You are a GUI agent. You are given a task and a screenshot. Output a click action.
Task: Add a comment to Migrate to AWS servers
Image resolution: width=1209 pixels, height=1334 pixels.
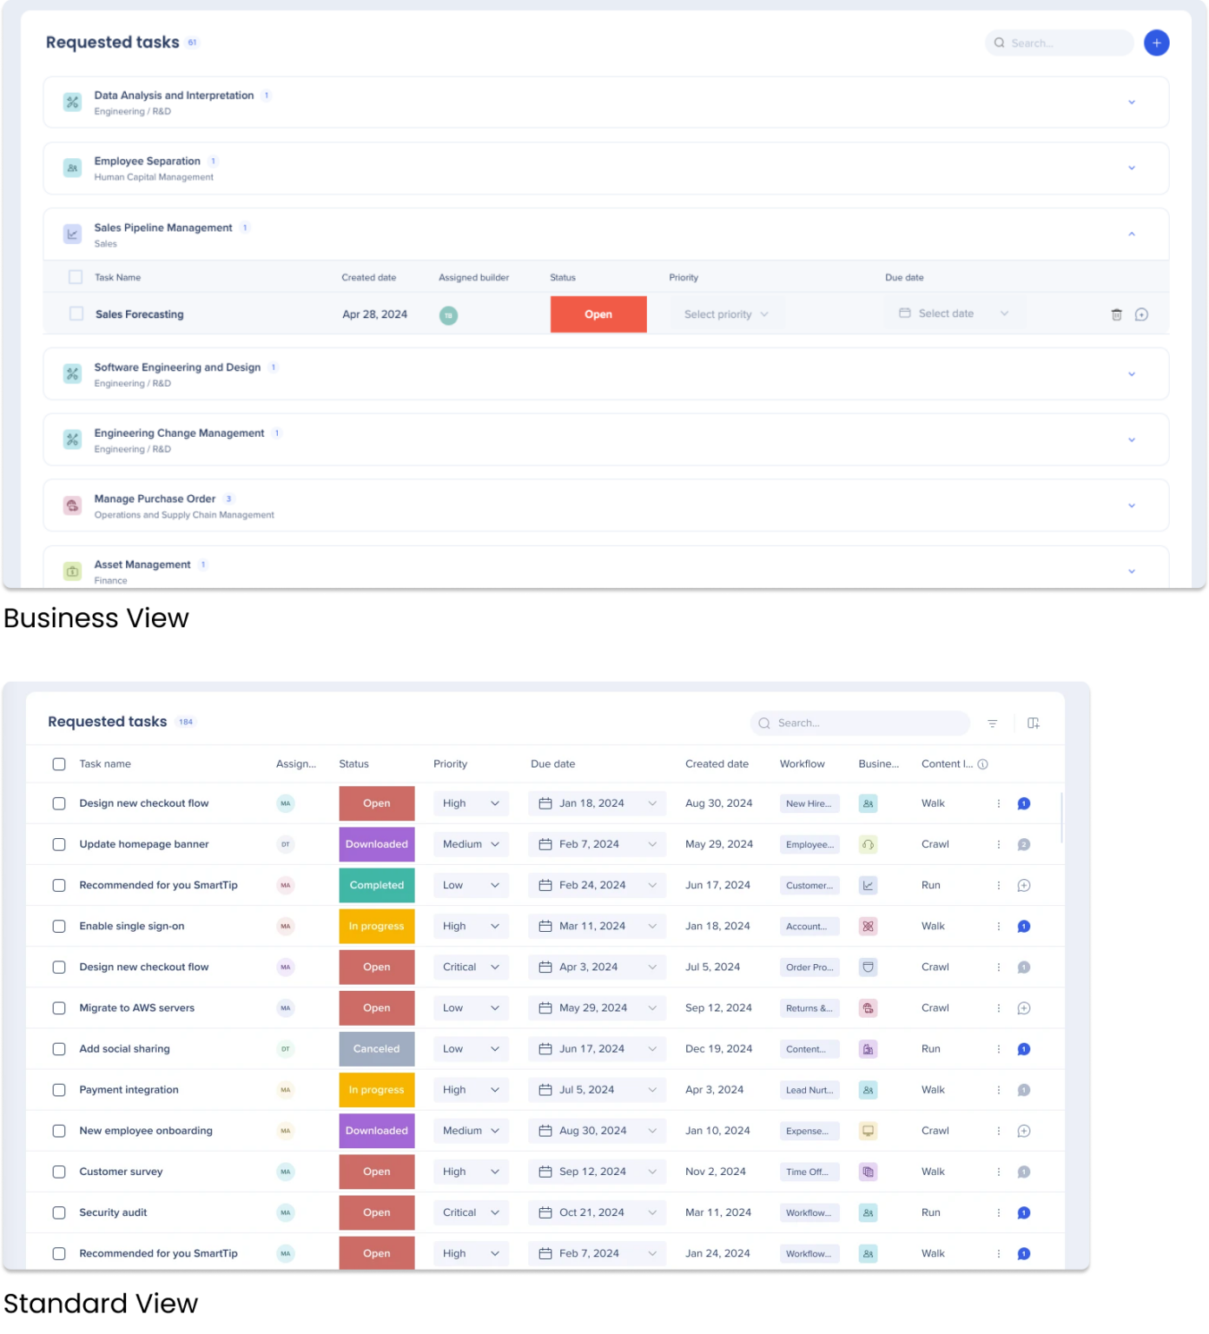1023,1007
